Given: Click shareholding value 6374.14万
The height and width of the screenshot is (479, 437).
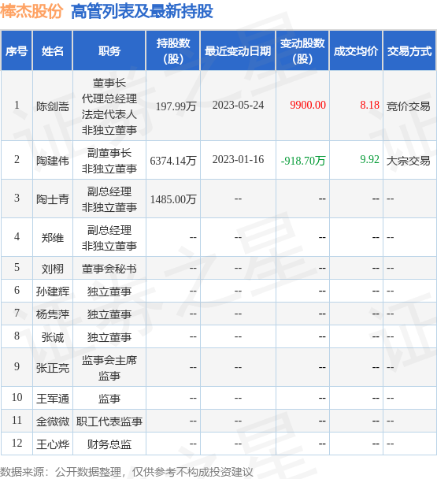Looking at the screenshot, I should 173,161.
